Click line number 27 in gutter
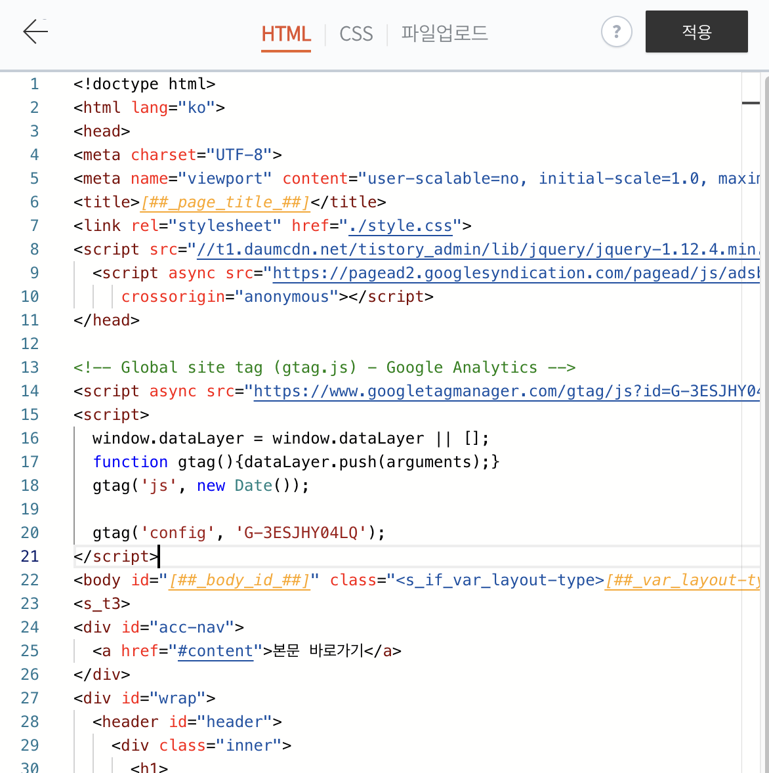This screenshot has width=769, height=773. [x=30, y=699]
